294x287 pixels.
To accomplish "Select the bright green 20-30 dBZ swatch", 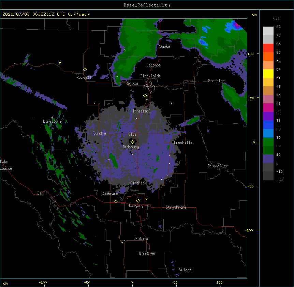I will coord(268,142).
